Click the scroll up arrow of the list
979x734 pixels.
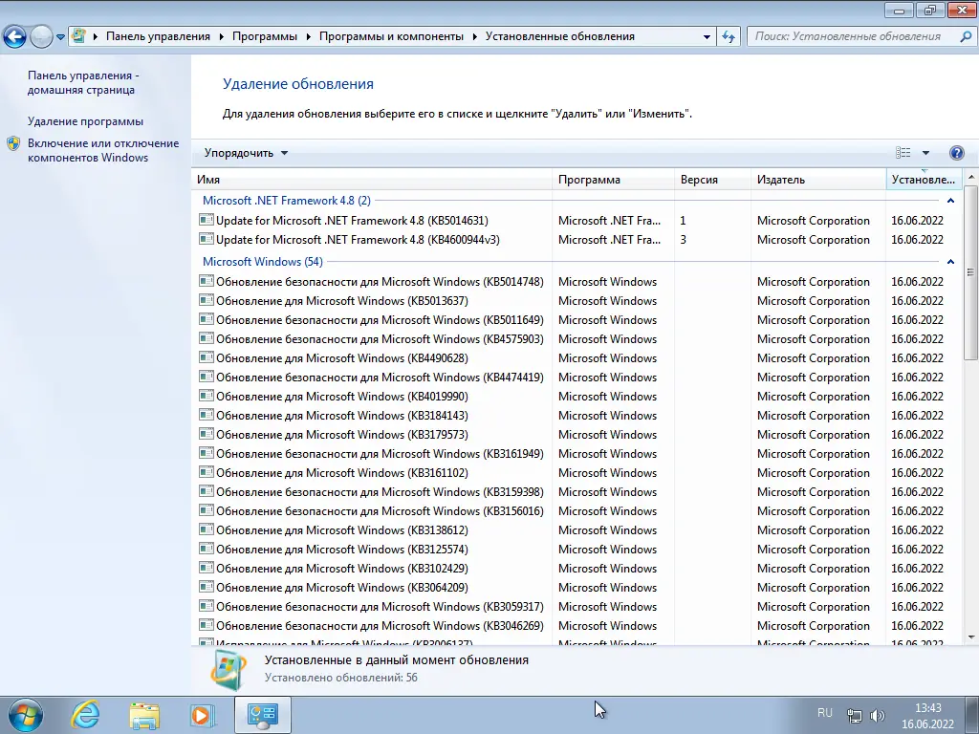point(971,178)
